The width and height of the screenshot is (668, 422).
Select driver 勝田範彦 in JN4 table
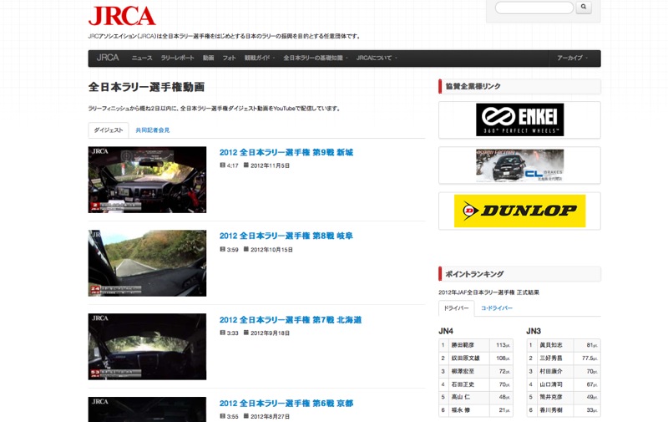pyautogui.click(x=463, y=345)
